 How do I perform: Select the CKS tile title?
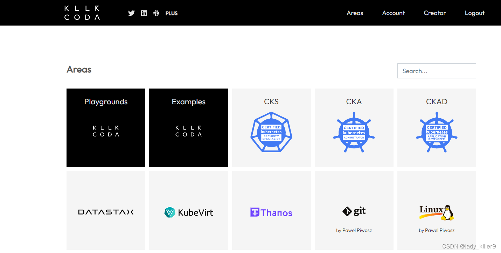coord(271,102)
